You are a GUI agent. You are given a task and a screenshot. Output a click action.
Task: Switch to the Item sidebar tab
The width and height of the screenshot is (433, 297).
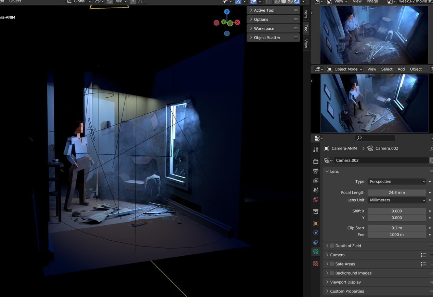click(306, 14)
